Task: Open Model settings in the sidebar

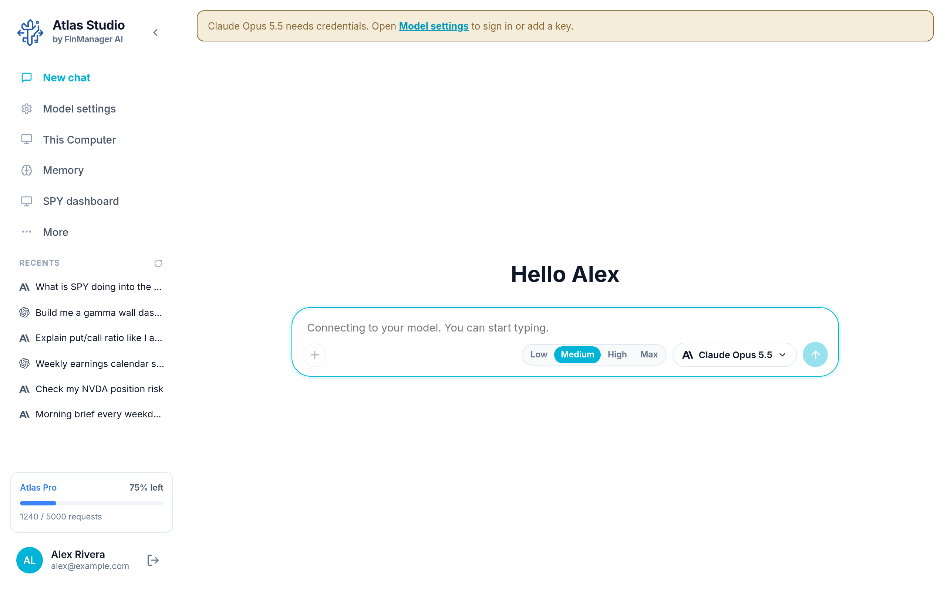Action: click(x=92, y=108)
